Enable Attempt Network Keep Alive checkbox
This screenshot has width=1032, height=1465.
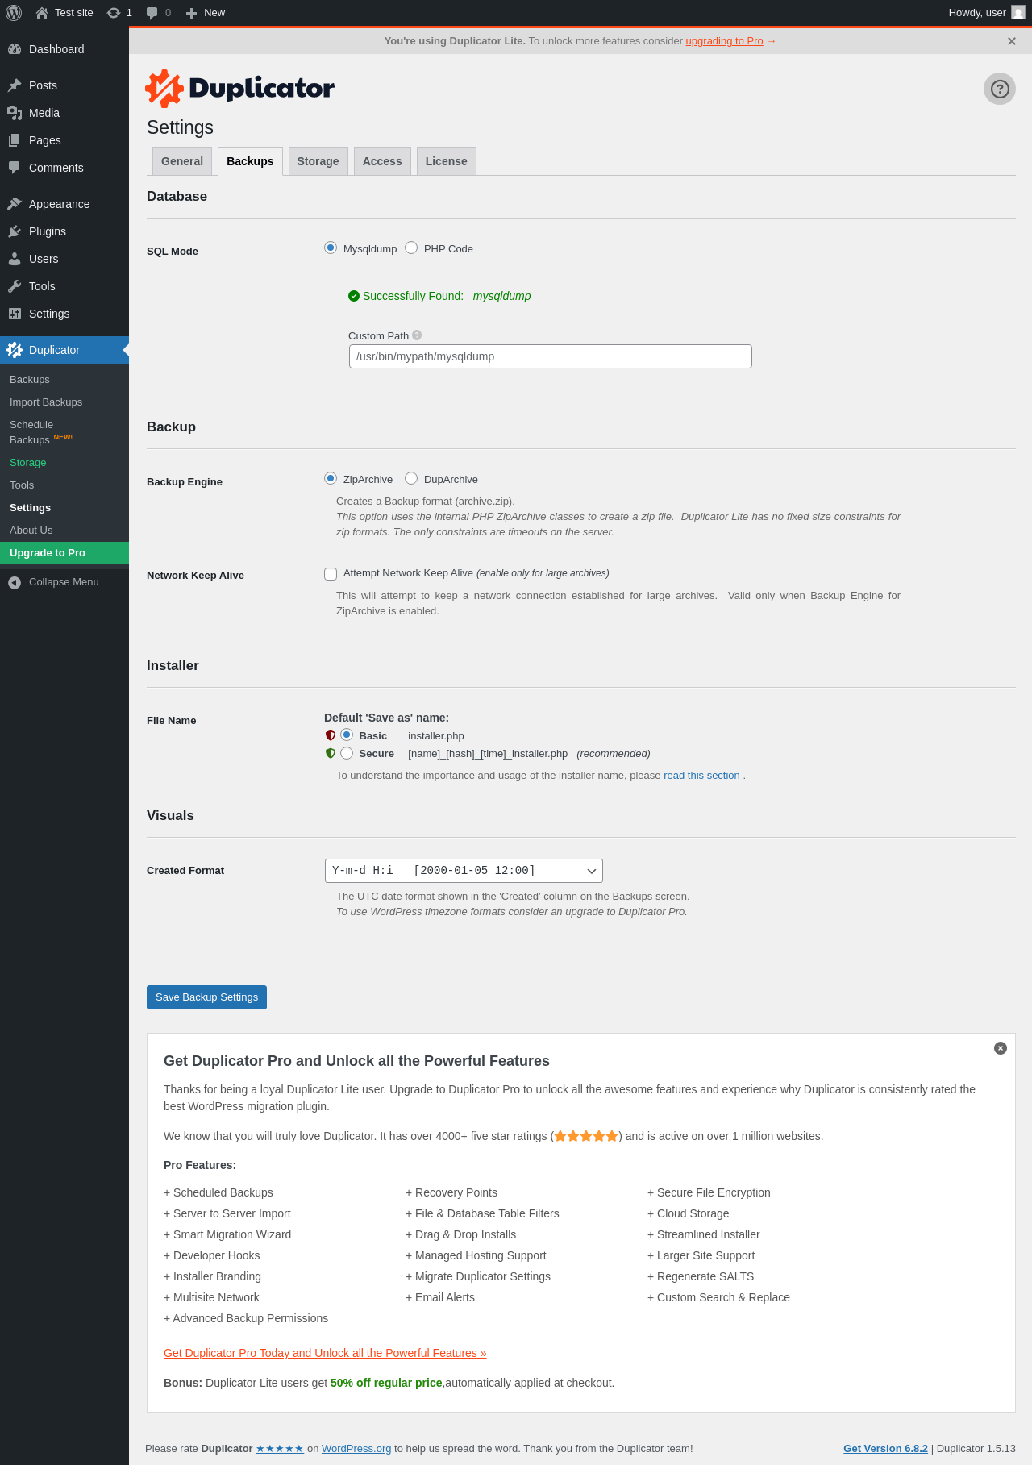[331, 574]
